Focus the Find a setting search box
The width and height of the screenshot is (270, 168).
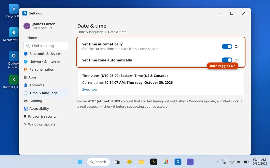(46, 46)
